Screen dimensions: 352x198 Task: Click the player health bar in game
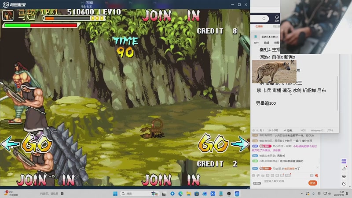(41, 26)
